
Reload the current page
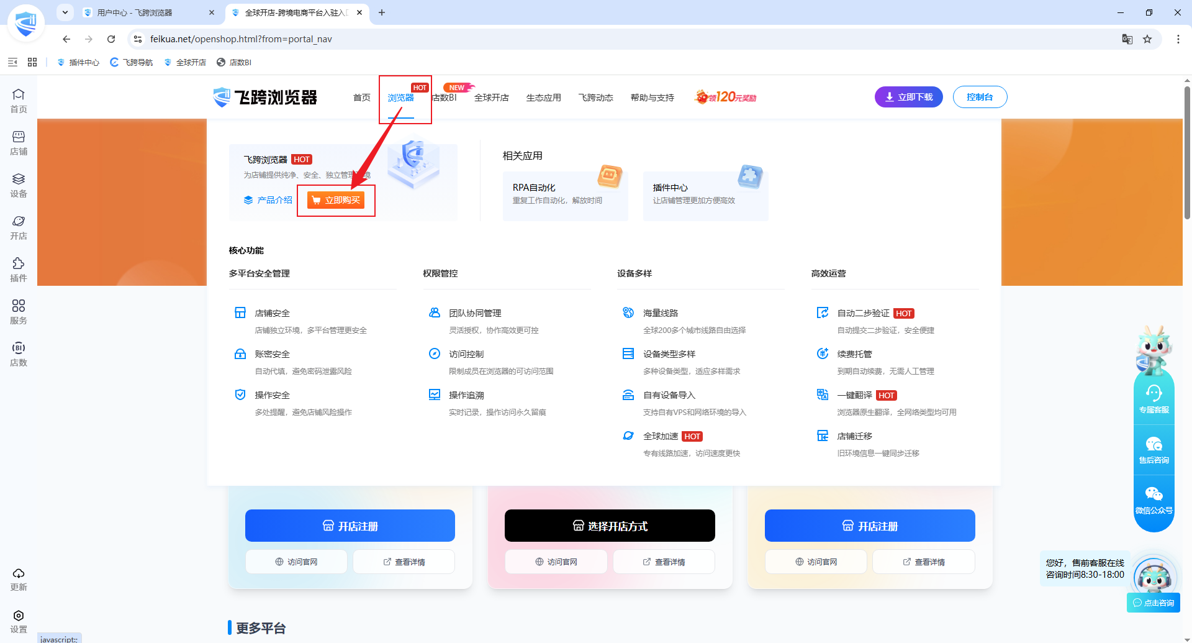tap(111, 39)
